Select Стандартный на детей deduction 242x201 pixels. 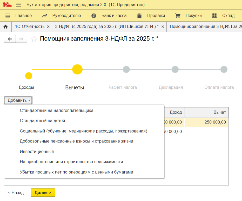tap(42, 121)
